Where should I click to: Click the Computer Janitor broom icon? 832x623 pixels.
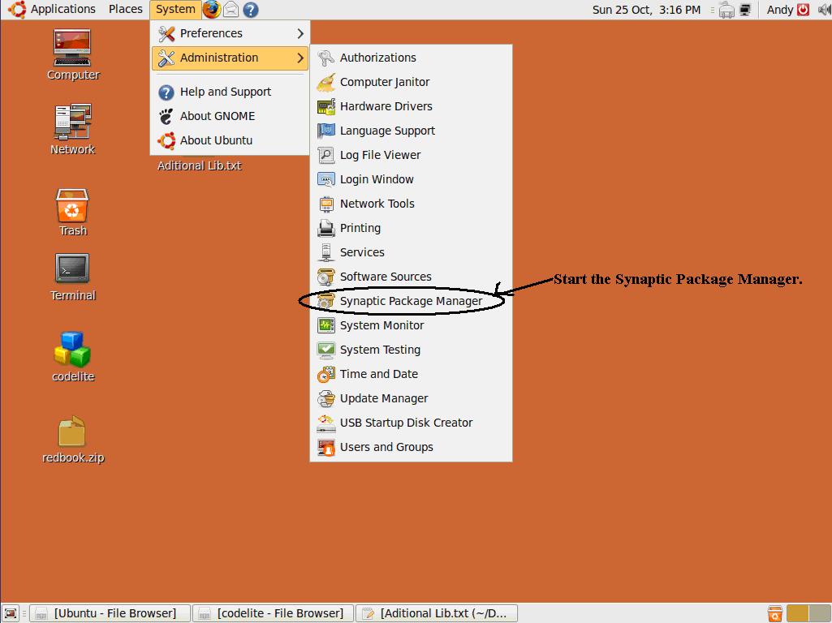[325, 82]
